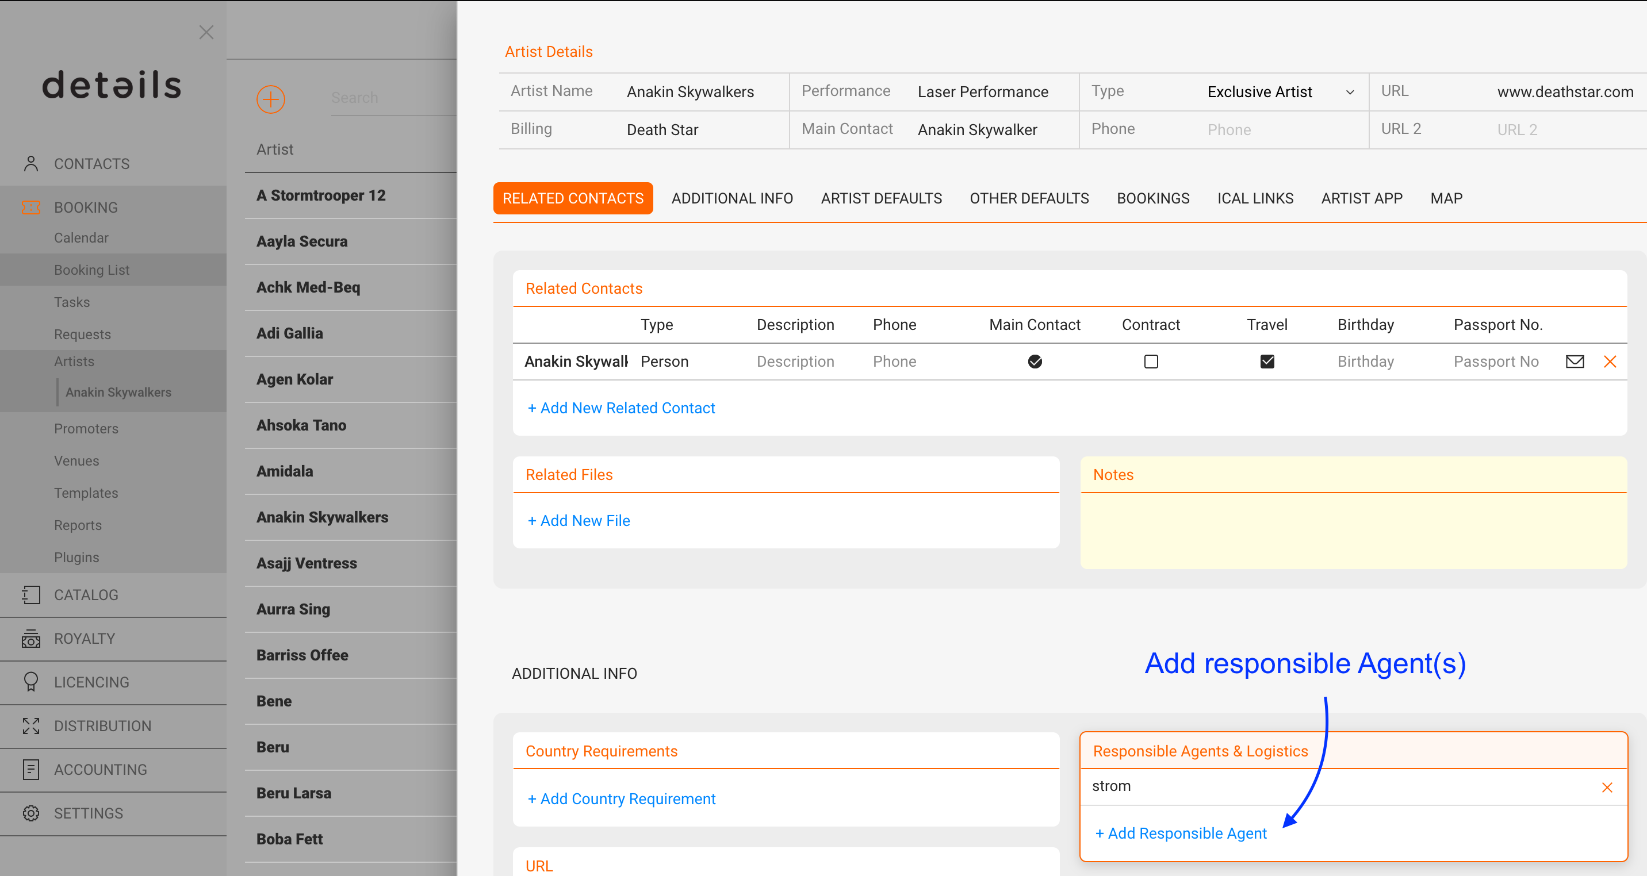Remove responsible agent strom
Viewport: 1647px width, 876px height.
coord(1607,787)
